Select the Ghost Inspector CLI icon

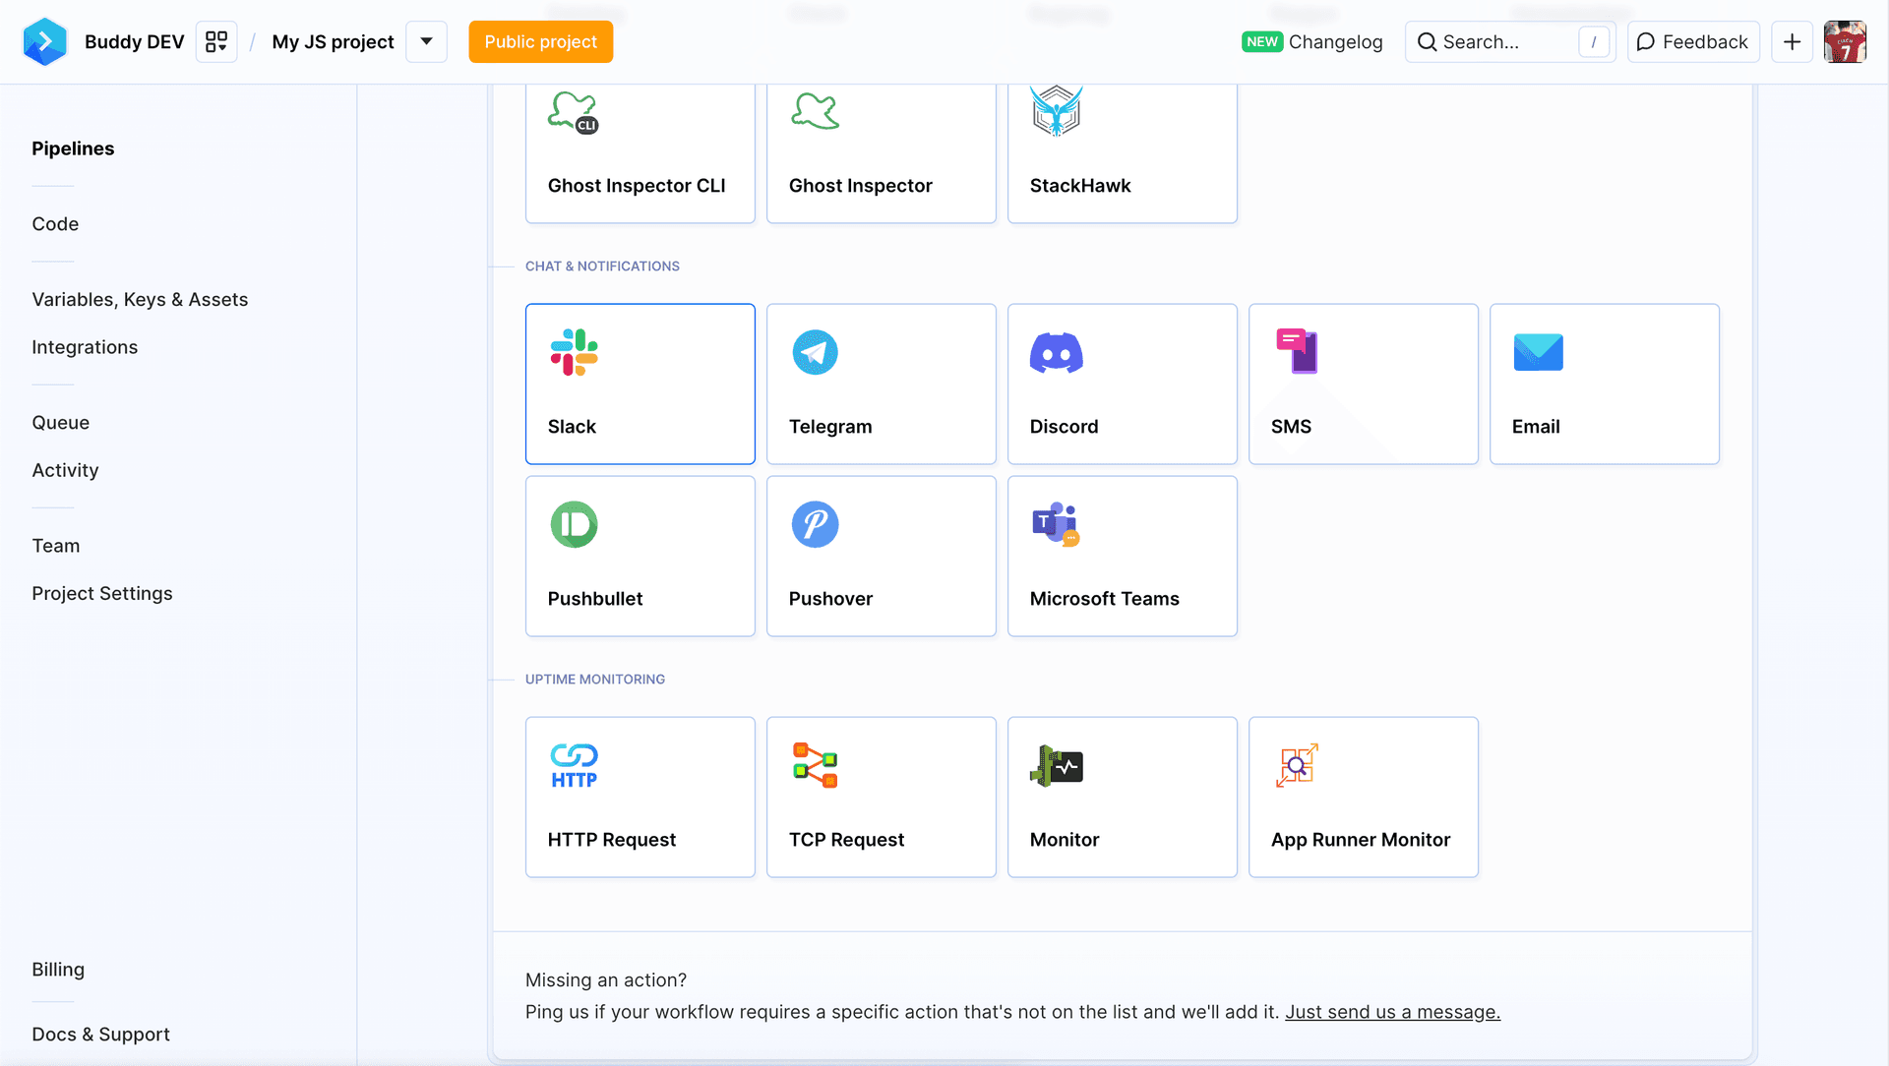[574, 111]
